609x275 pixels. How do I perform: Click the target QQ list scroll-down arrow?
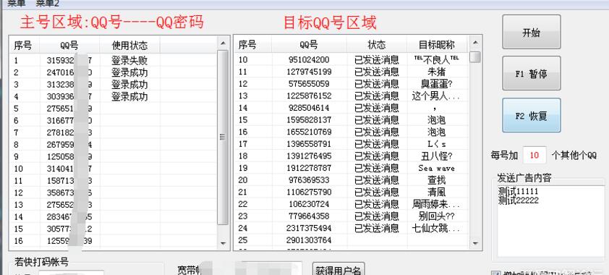tap(475, 243)
